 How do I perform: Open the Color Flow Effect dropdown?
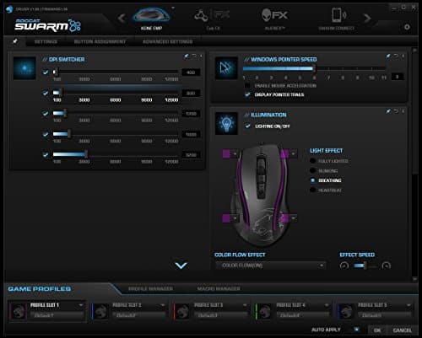271,266
